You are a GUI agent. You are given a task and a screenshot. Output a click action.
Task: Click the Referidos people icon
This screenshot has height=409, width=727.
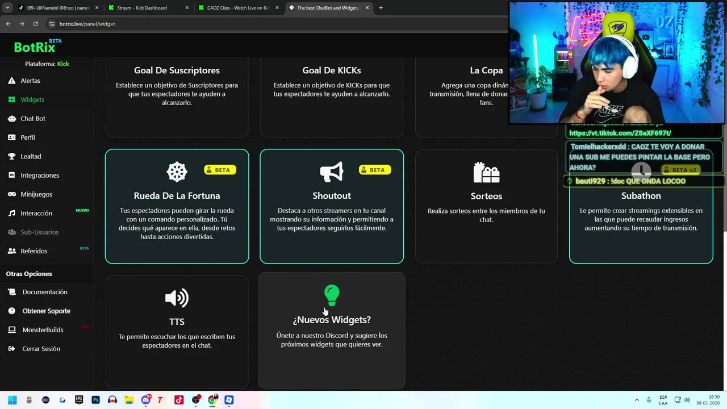(x=11, y=251)
